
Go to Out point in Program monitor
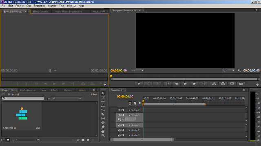click(203, 84)
